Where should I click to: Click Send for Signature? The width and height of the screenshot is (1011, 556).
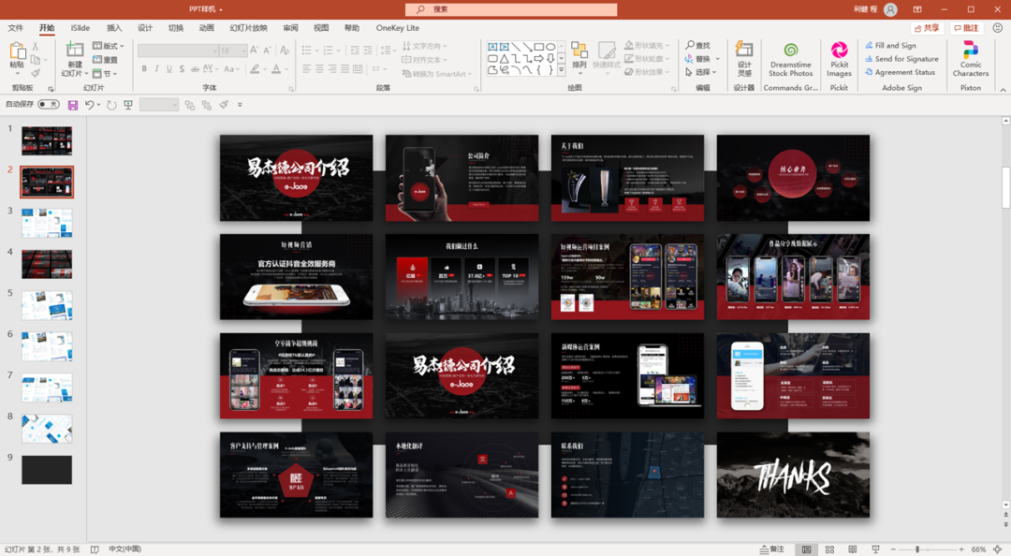click(x=901, y=59)
